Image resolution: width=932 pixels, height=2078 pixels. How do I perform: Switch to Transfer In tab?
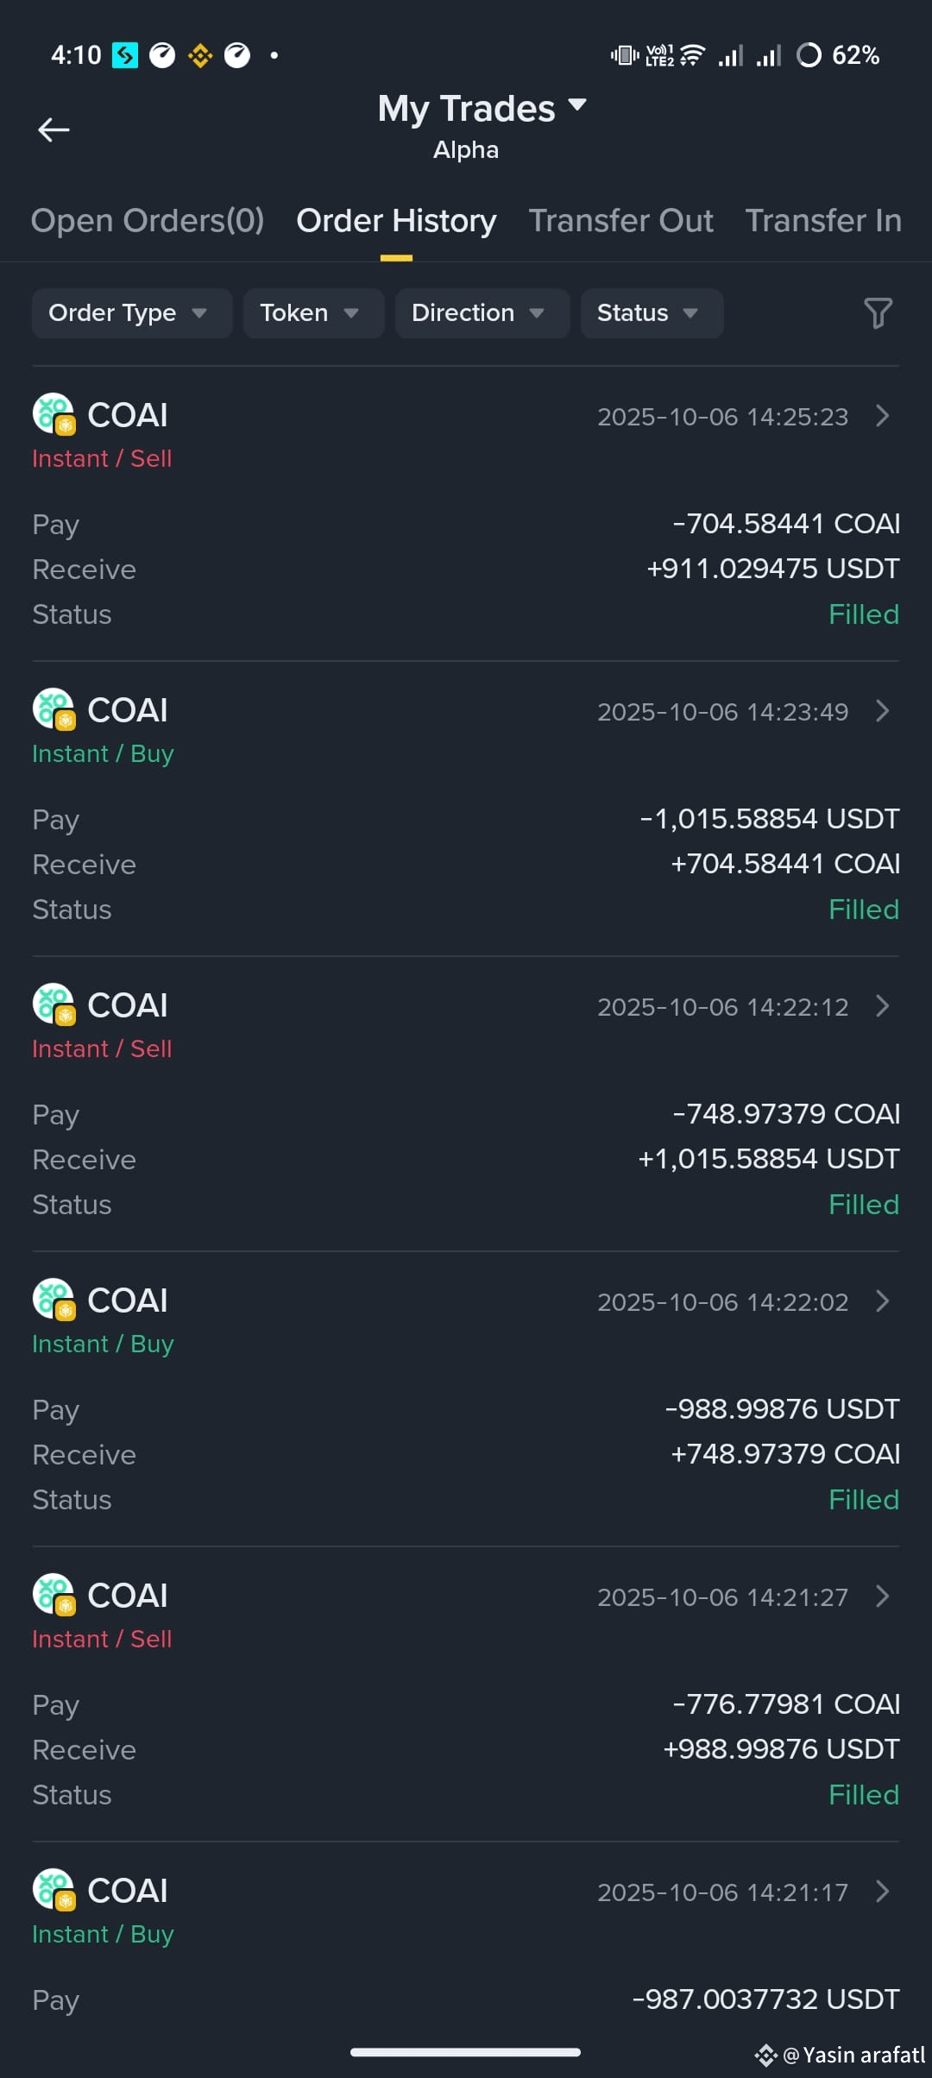pos(823,221)
